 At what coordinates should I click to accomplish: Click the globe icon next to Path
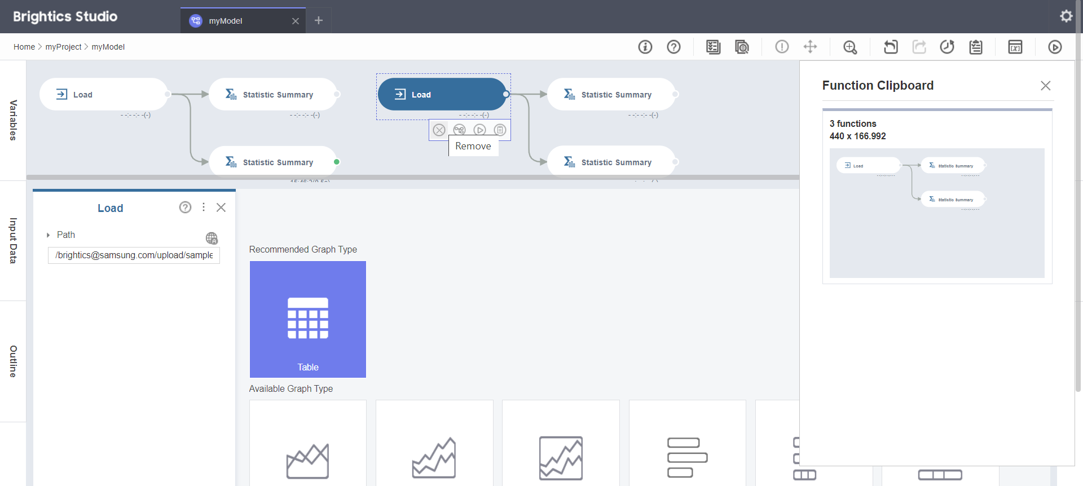212,238
